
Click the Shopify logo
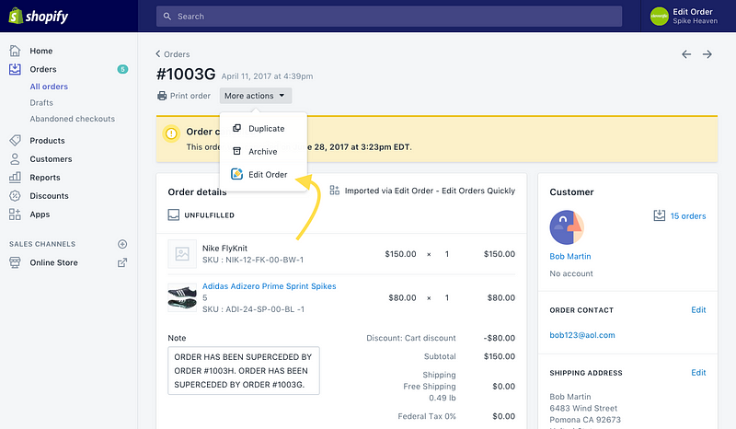click(x=39, y=16)
